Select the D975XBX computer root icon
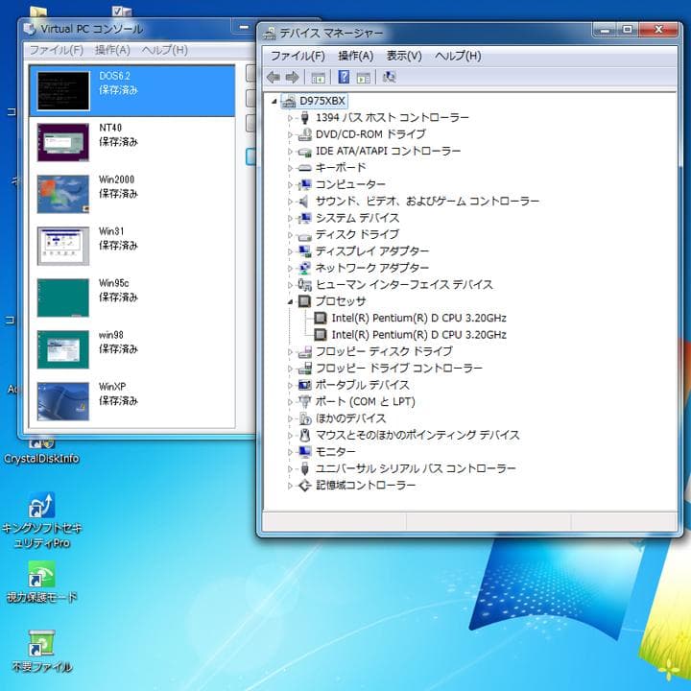The width and height of the screenshot is (691, 691). [289, 101]
